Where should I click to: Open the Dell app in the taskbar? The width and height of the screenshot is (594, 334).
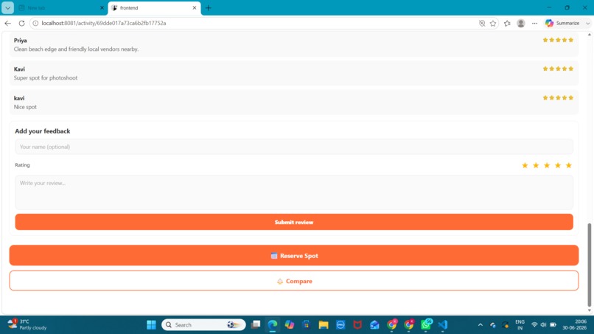(x=340, y=325)
